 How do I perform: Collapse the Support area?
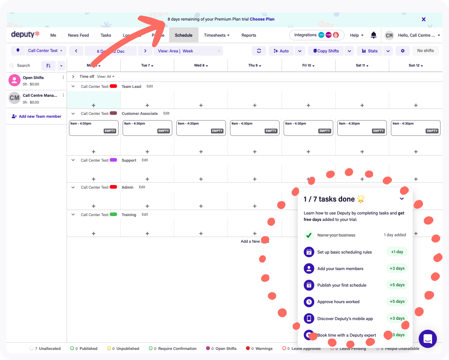point(73,160)
